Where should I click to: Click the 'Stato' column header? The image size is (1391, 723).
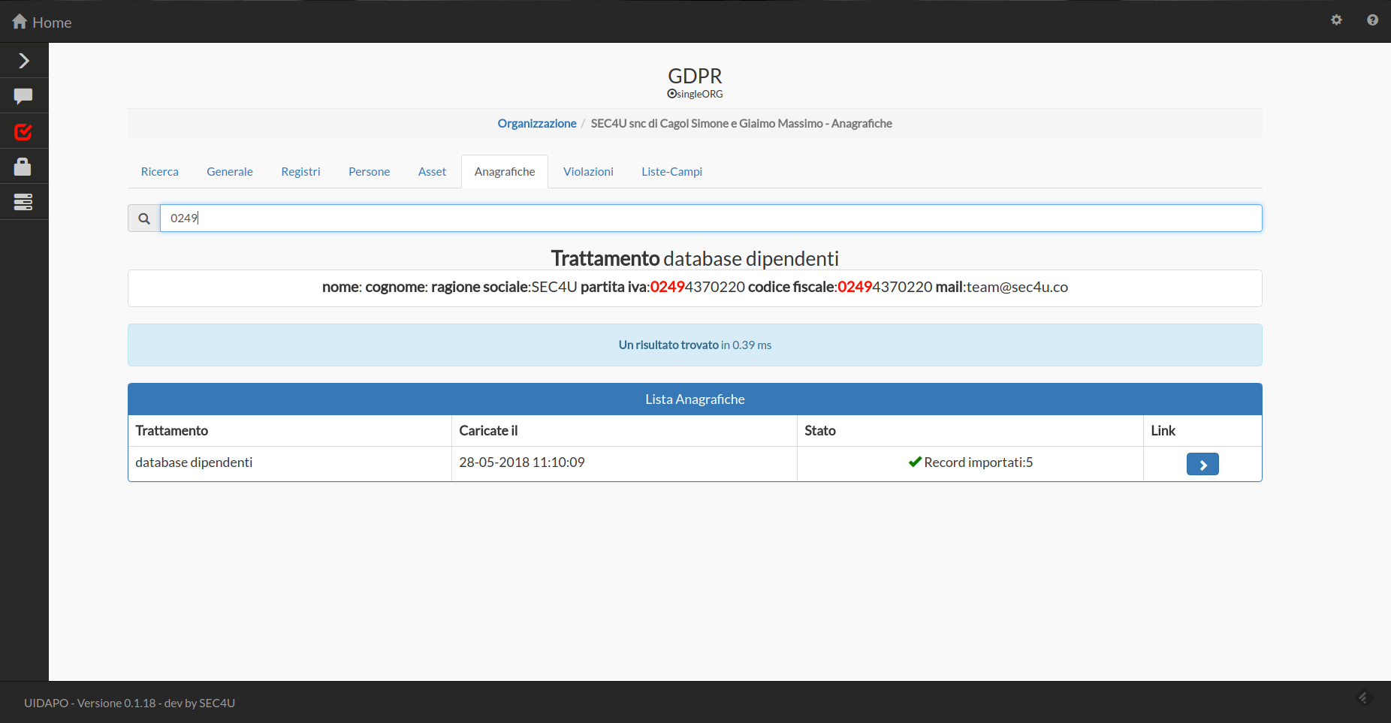pyautogui.click(x=970, y=431)
